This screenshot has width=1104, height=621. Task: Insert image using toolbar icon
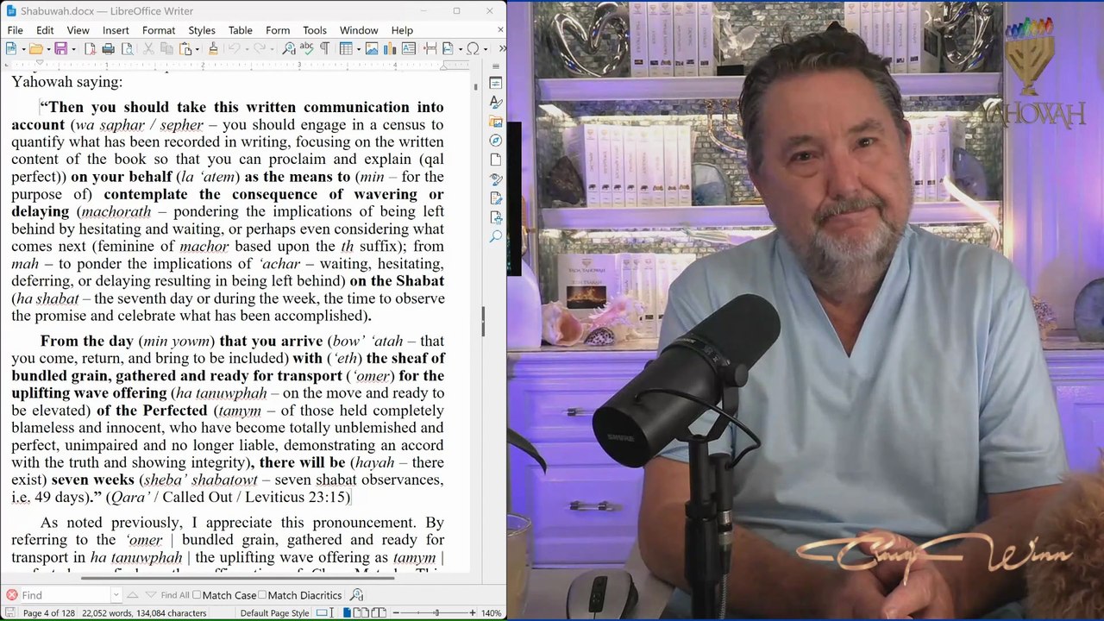point(372,49)
